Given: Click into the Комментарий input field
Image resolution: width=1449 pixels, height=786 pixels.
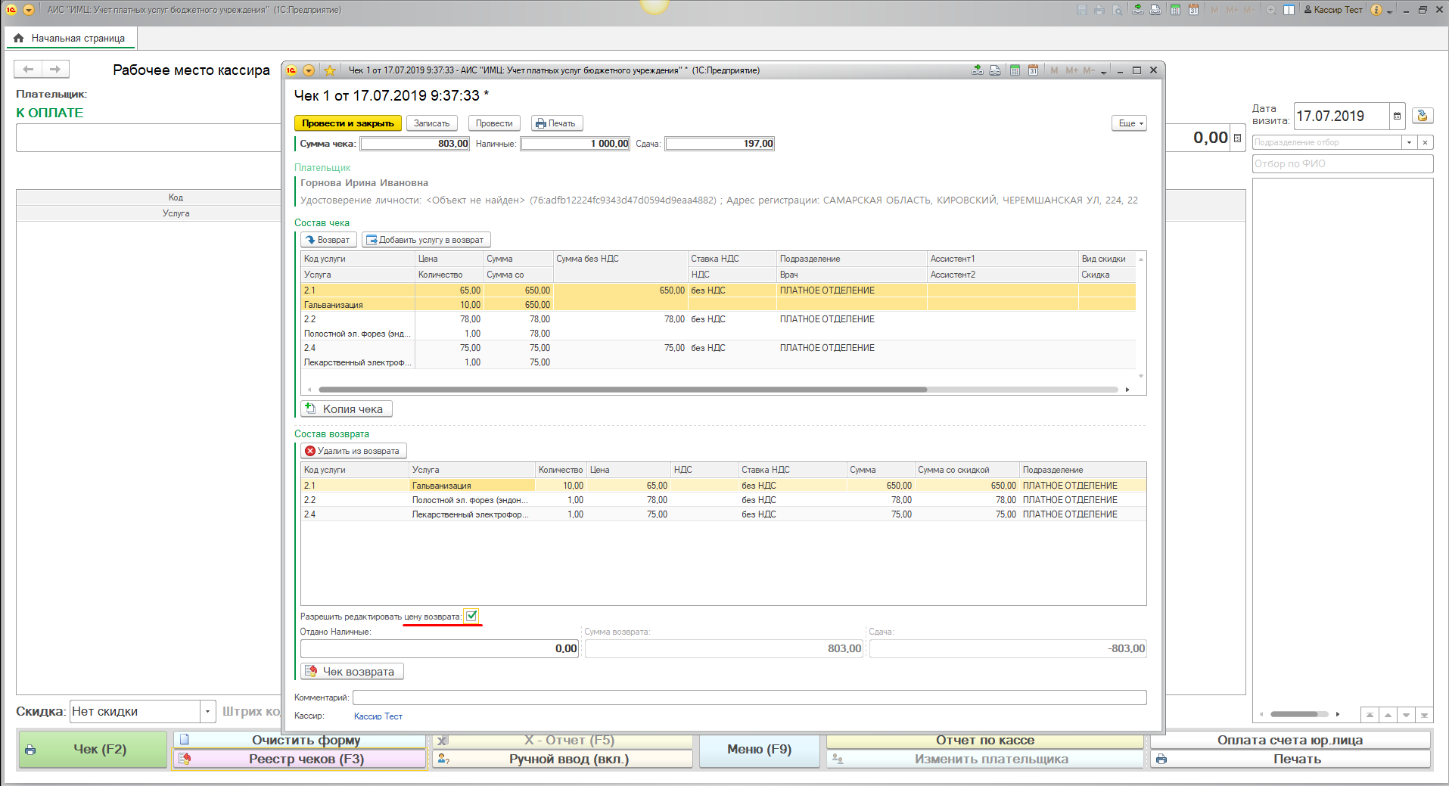Looking at the screenshot, I should pos(749,697).
